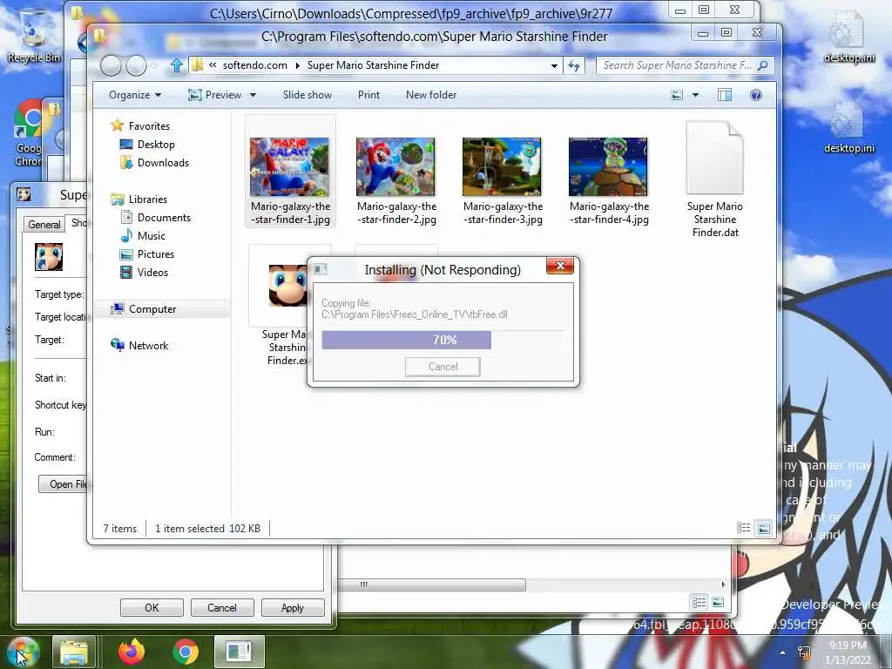Launch Chrome from the taskbar
The width and height of the screenshot is (892, 669).
pos(185,652)
